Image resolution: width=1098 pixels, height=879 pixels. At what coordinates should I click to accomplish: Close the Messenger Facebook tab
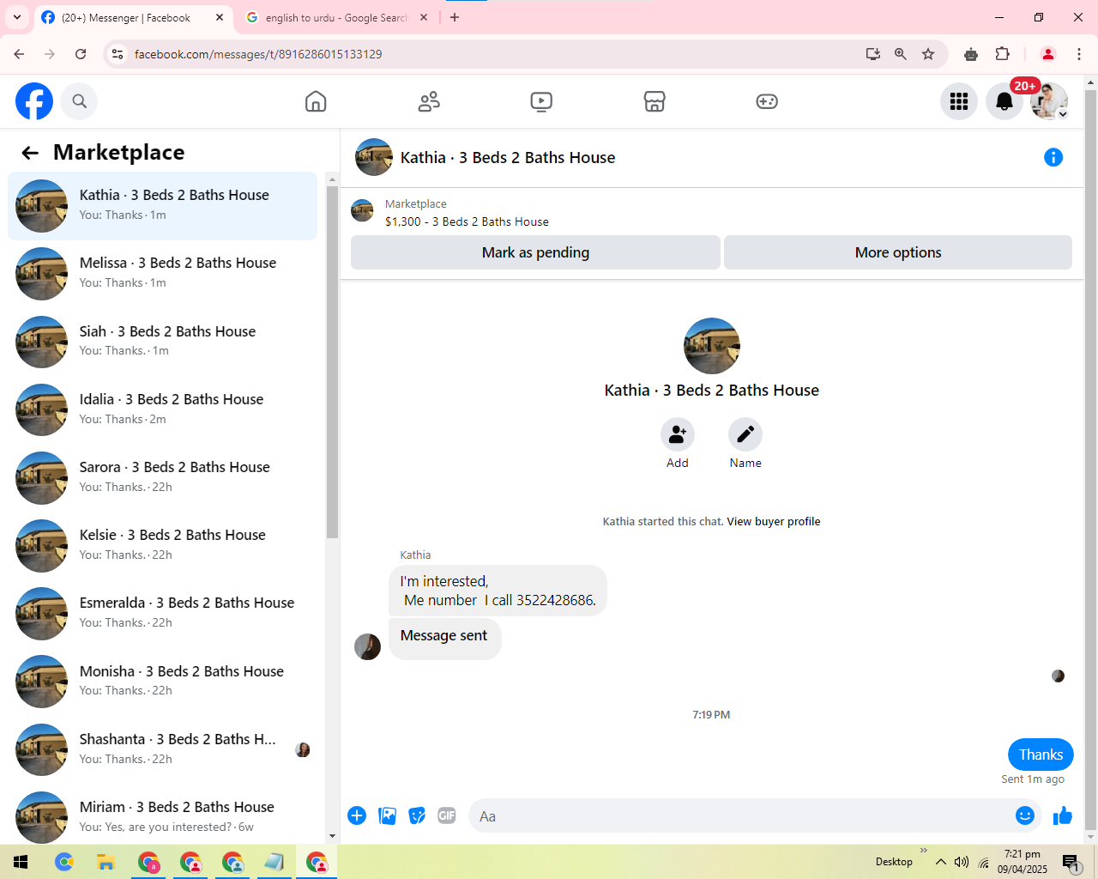[x=220, y=17]
